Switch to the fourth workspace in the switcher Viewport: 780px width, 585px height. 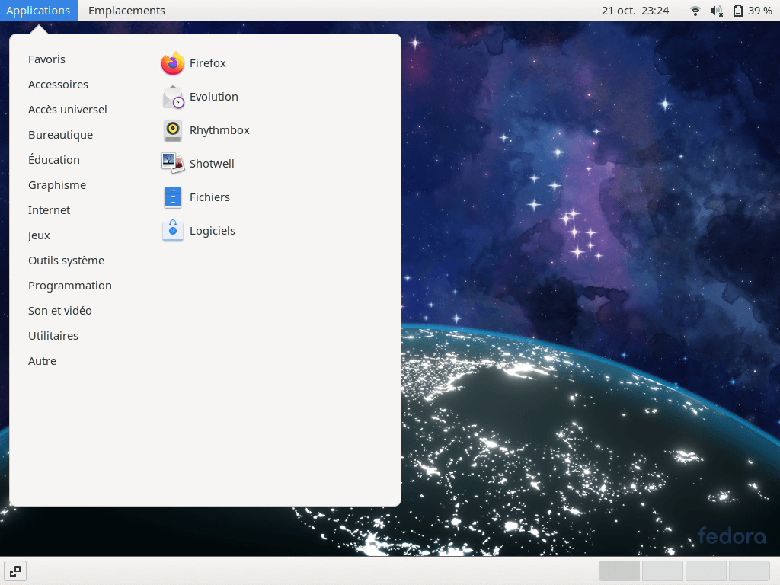(x=750, y=571)
